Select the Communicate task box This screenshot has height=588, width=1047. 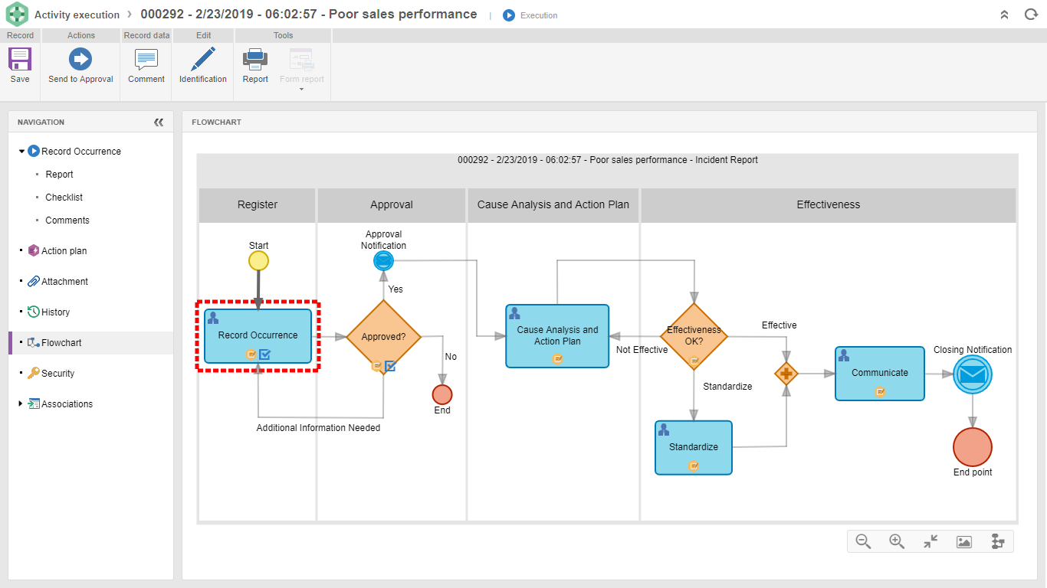tap(880, 373)
